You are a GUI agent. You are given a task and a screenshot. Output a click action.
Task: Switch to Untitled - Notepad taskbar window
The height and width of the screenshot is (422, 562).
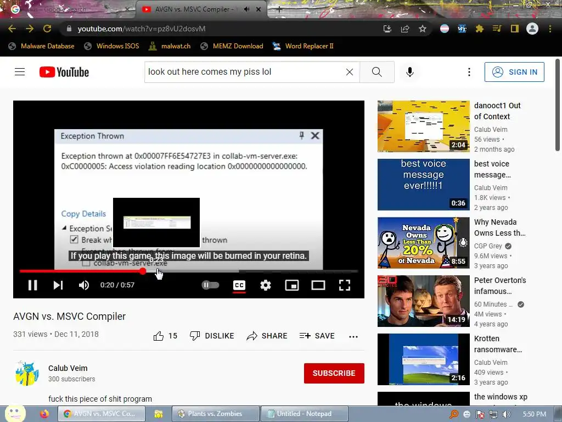click(304, 414)
